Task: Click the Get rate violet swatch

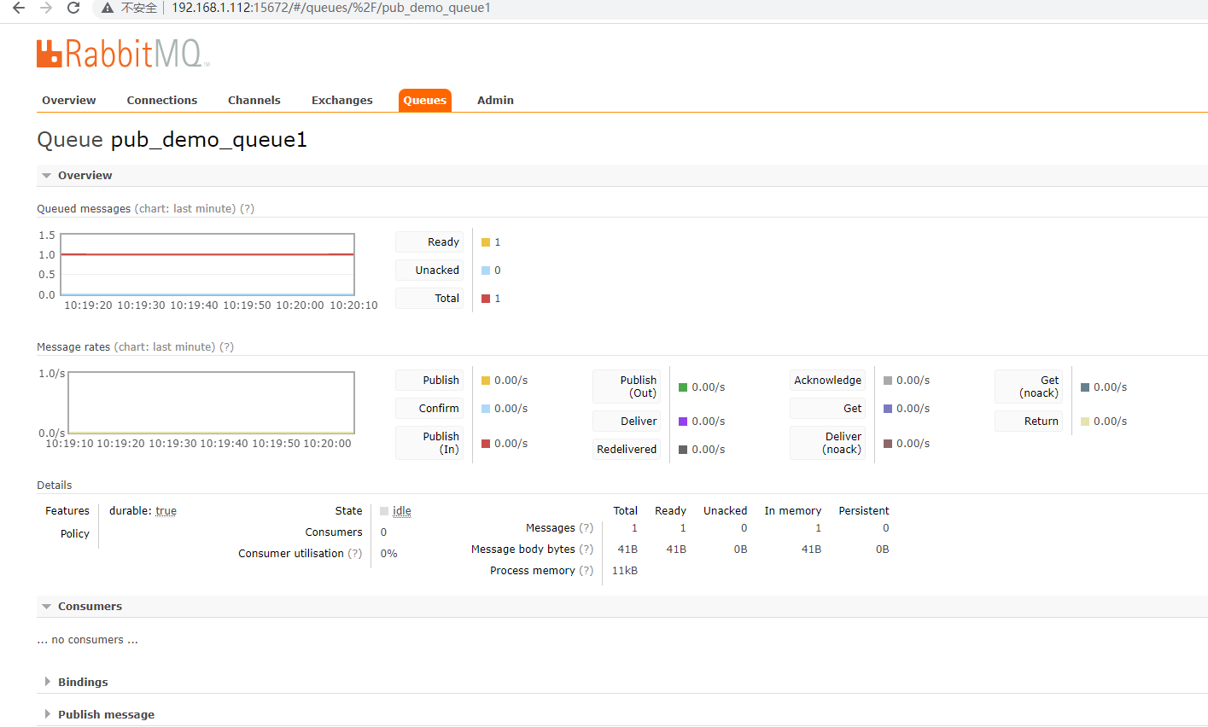Action: coord(888,409)
